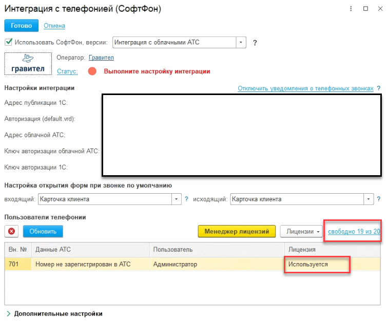Click the Отмена link
388x336 pixels.
coord(54,26)
